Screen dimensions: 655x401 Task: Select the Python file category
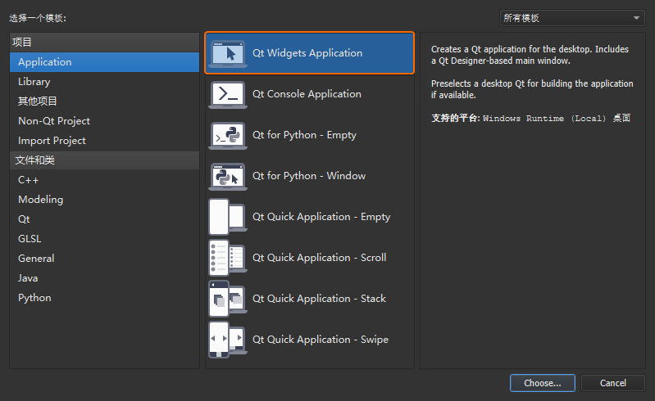(x=104, y=298)
